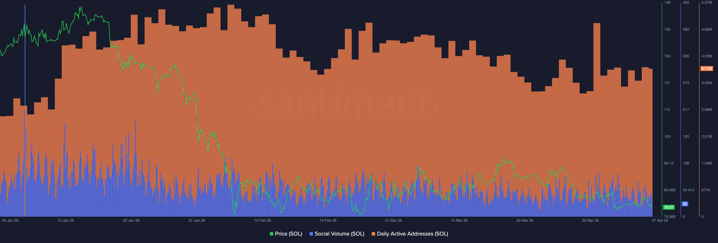The width and height of the screenshot is (718, 243).
Task: Click the tall blue social volume spike
Action: click(x=25, y=56)
